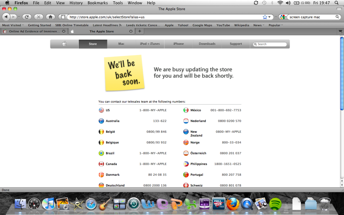The image size is (344, 215).
Task: Click the Nederland country link
Action: point(198,121)
